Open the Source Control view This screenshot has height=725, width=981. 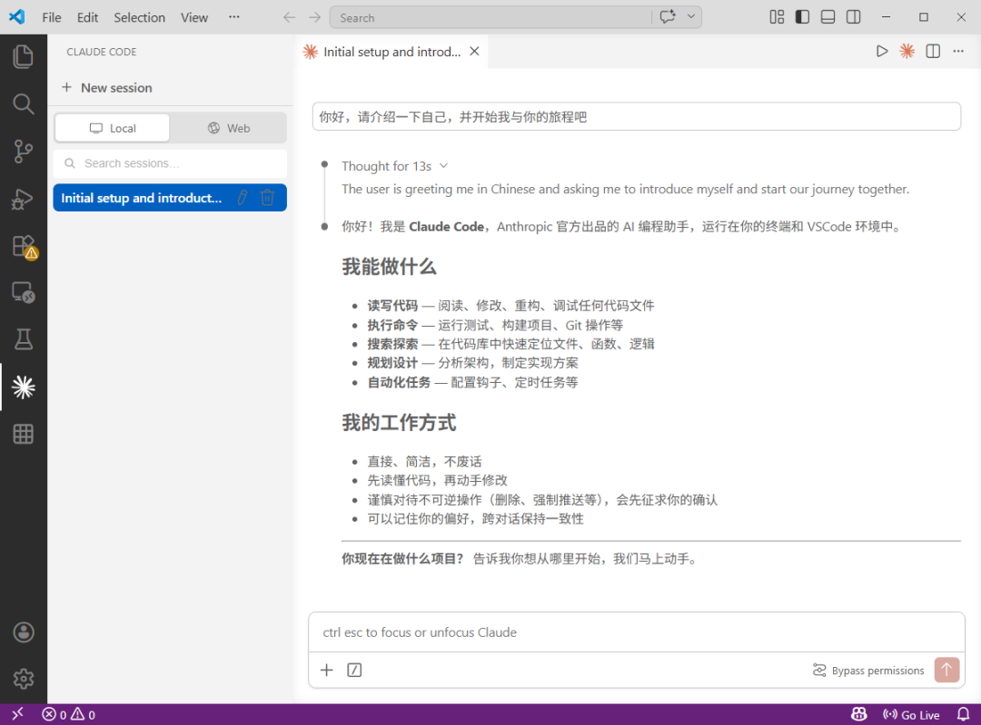[23, 152]
